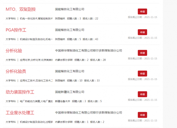Click 招聘人数：10 in 分析化验员 row
177x128 pixels.
tap(75, 81)
